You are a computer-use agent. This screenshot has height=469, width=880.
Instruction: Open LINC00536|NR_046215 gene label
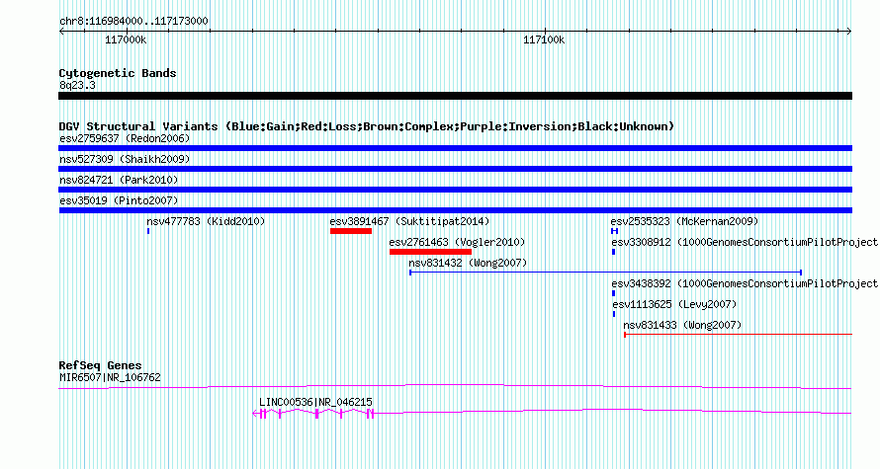coord(315,402)
